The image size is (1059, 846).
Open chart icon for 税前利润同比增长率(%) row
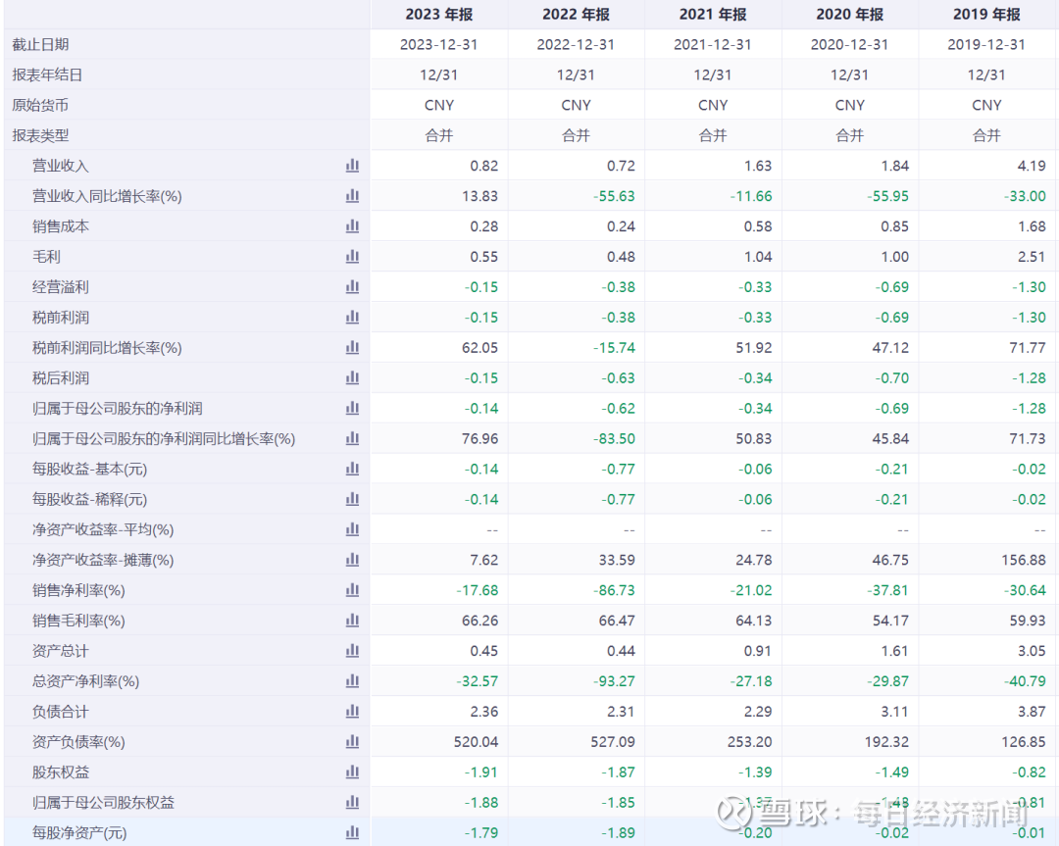point(353,348)
